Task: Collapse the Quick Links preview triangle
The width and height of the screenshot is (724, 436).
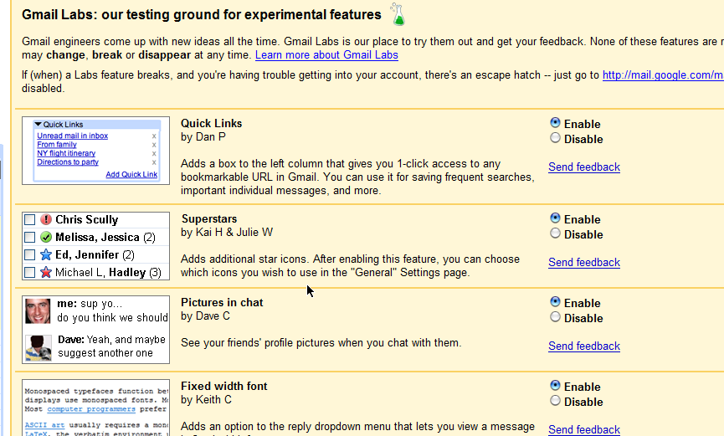Action: pos(39,124)
